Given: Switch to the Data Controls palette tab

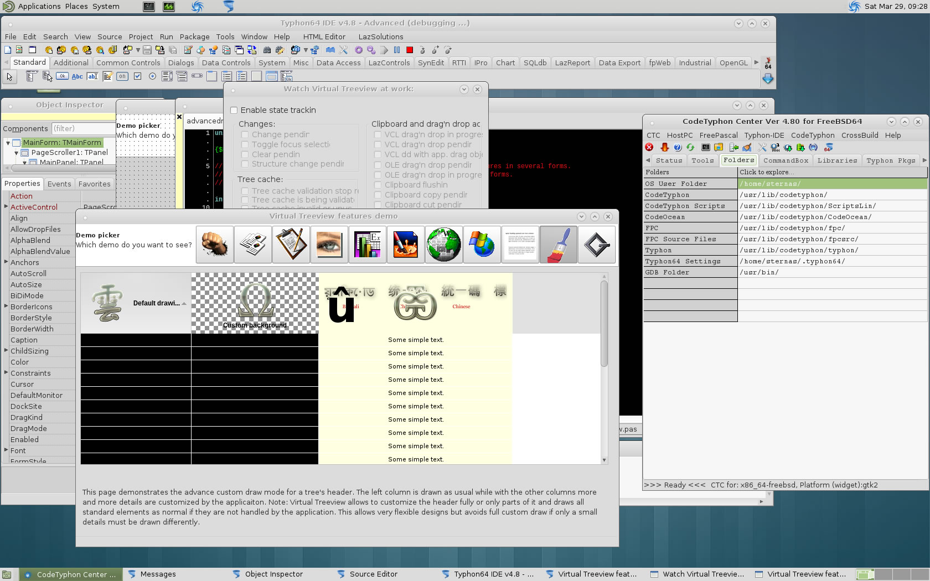Looking at the screenshot, I should click(x=226, y=63).
